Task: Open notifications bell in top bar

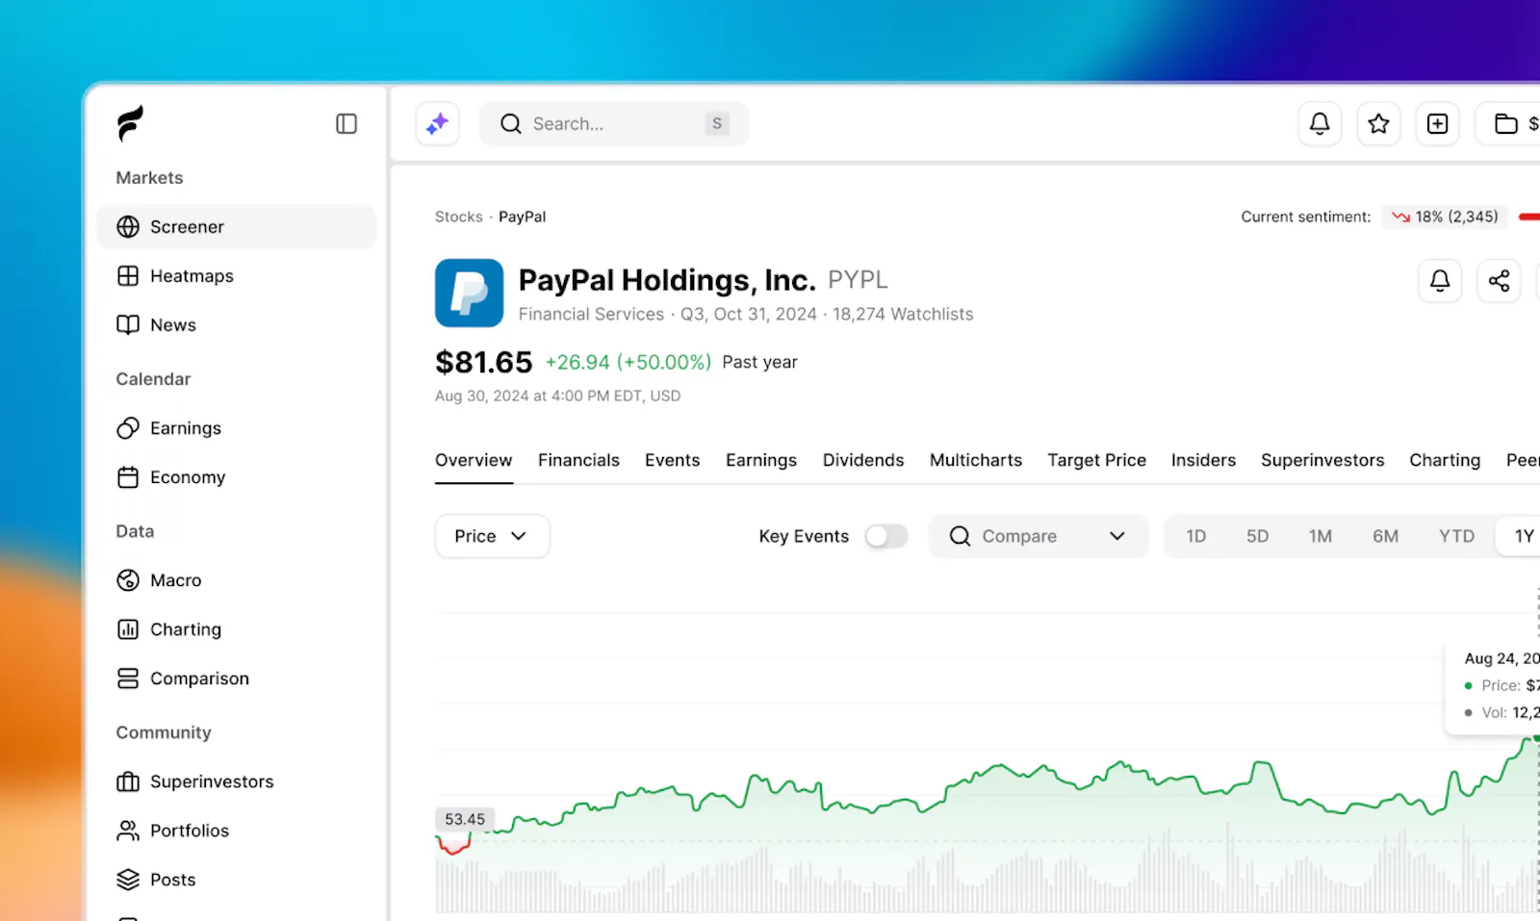Action: tap(1320, 123)
